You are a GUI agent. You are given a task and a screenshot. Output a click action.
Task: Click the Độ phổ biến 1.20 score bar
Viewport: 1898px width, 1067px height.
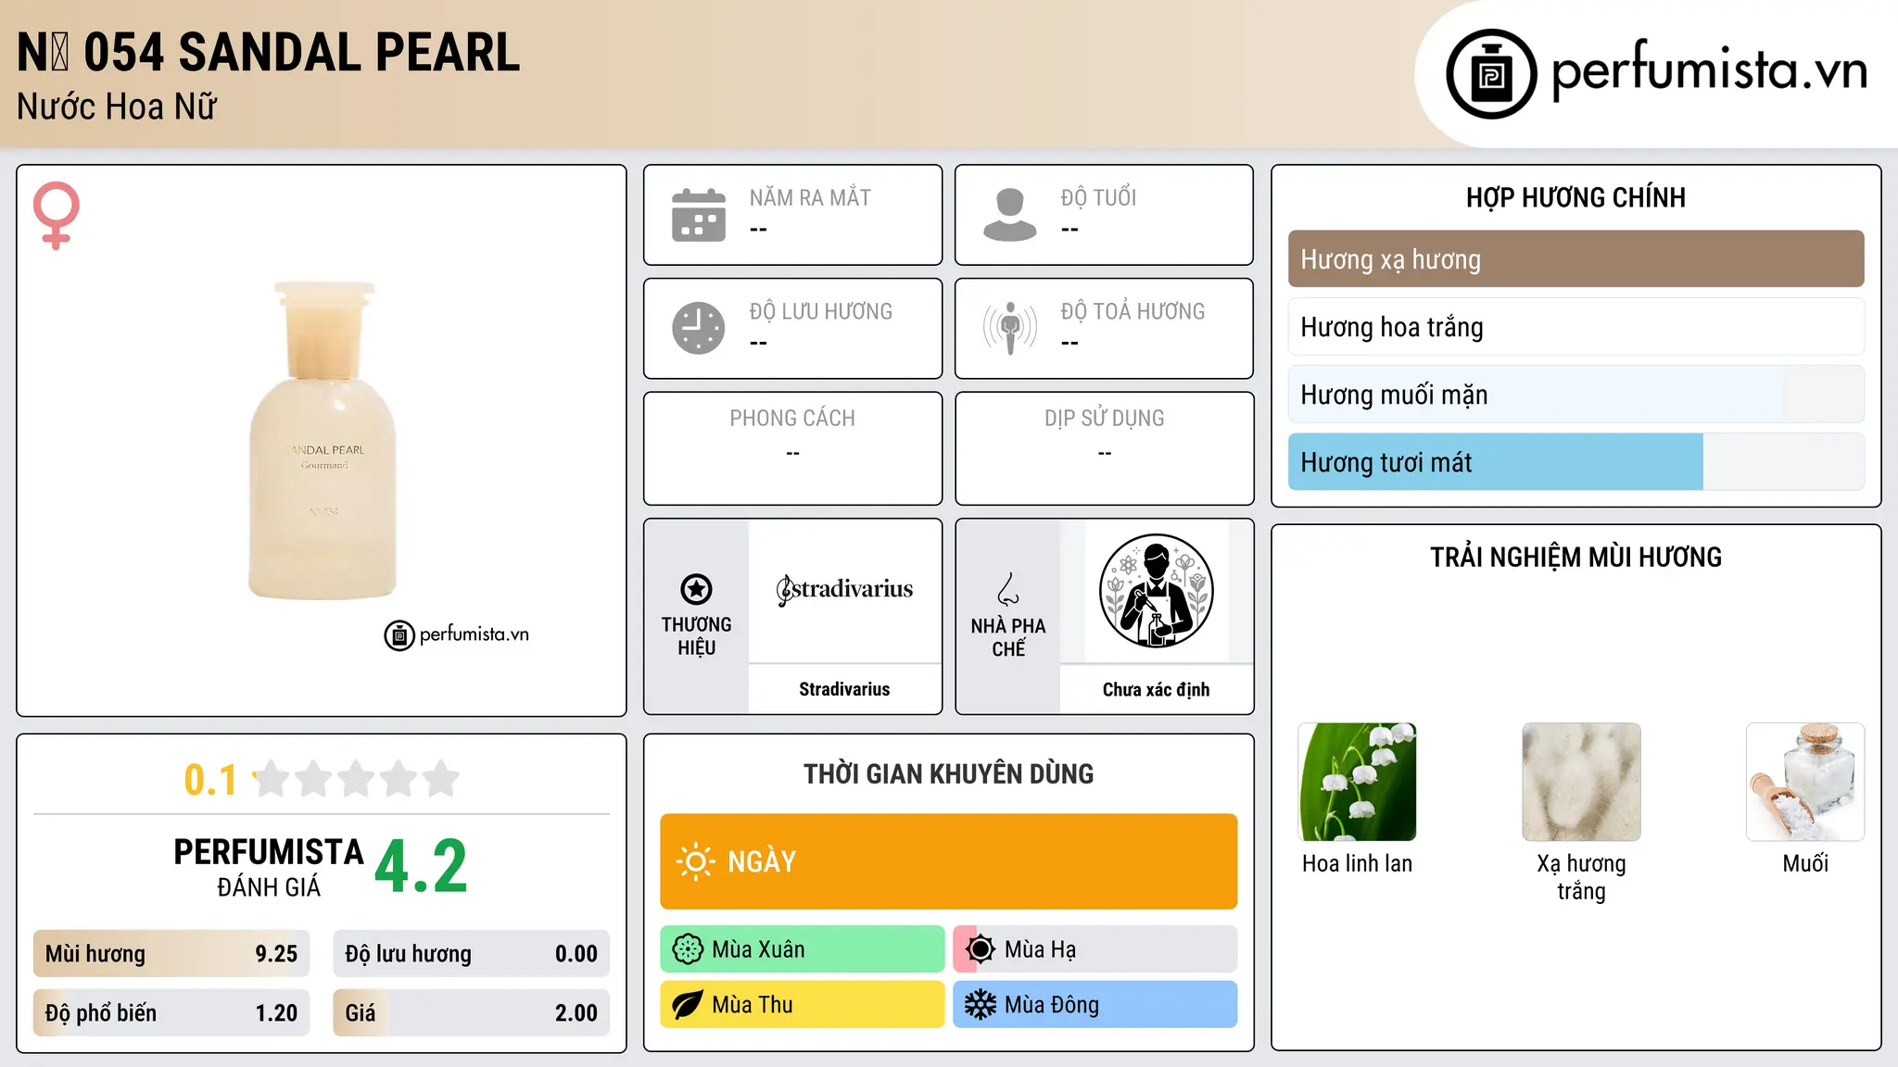tap(171, 1013)
